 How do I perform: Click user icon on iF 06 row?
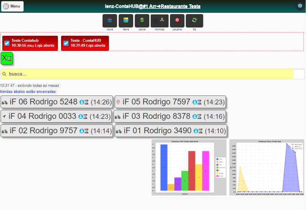pos(81,102)
